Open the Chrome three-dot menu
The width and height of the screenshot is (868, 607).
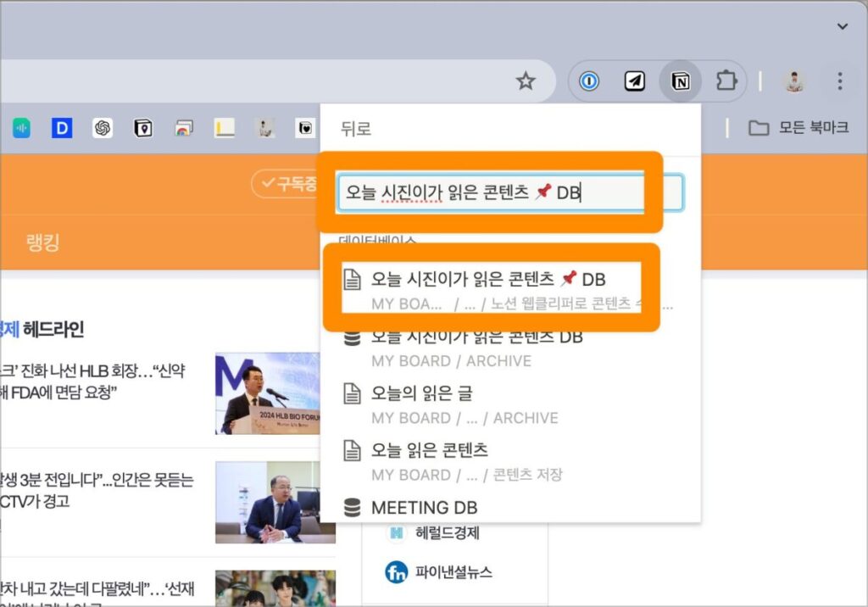coord(839,81)
